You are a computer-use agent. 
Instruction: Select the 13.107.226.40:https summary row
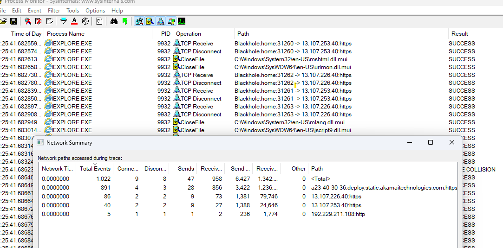pyautogui.click(x=248, y=197)
